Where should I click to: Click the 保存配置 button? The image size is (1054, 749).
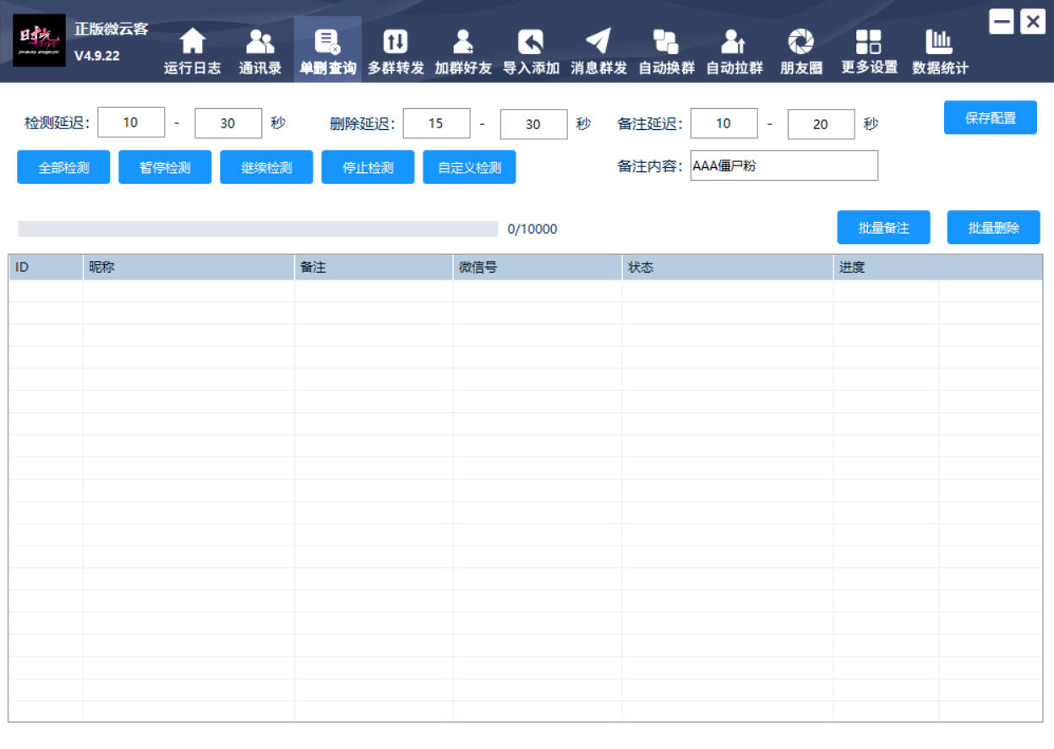tap(990, 118)
